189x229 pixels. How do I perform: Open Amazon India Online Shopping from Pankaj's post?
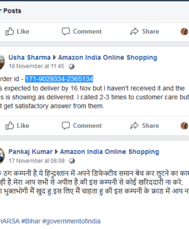pos(109,152)
